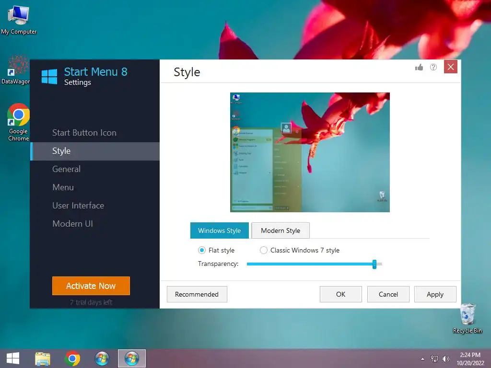Open the User Interface settings page
This screenshot has height=368, width=491.
pyautogui.click(x=95, y=206)
